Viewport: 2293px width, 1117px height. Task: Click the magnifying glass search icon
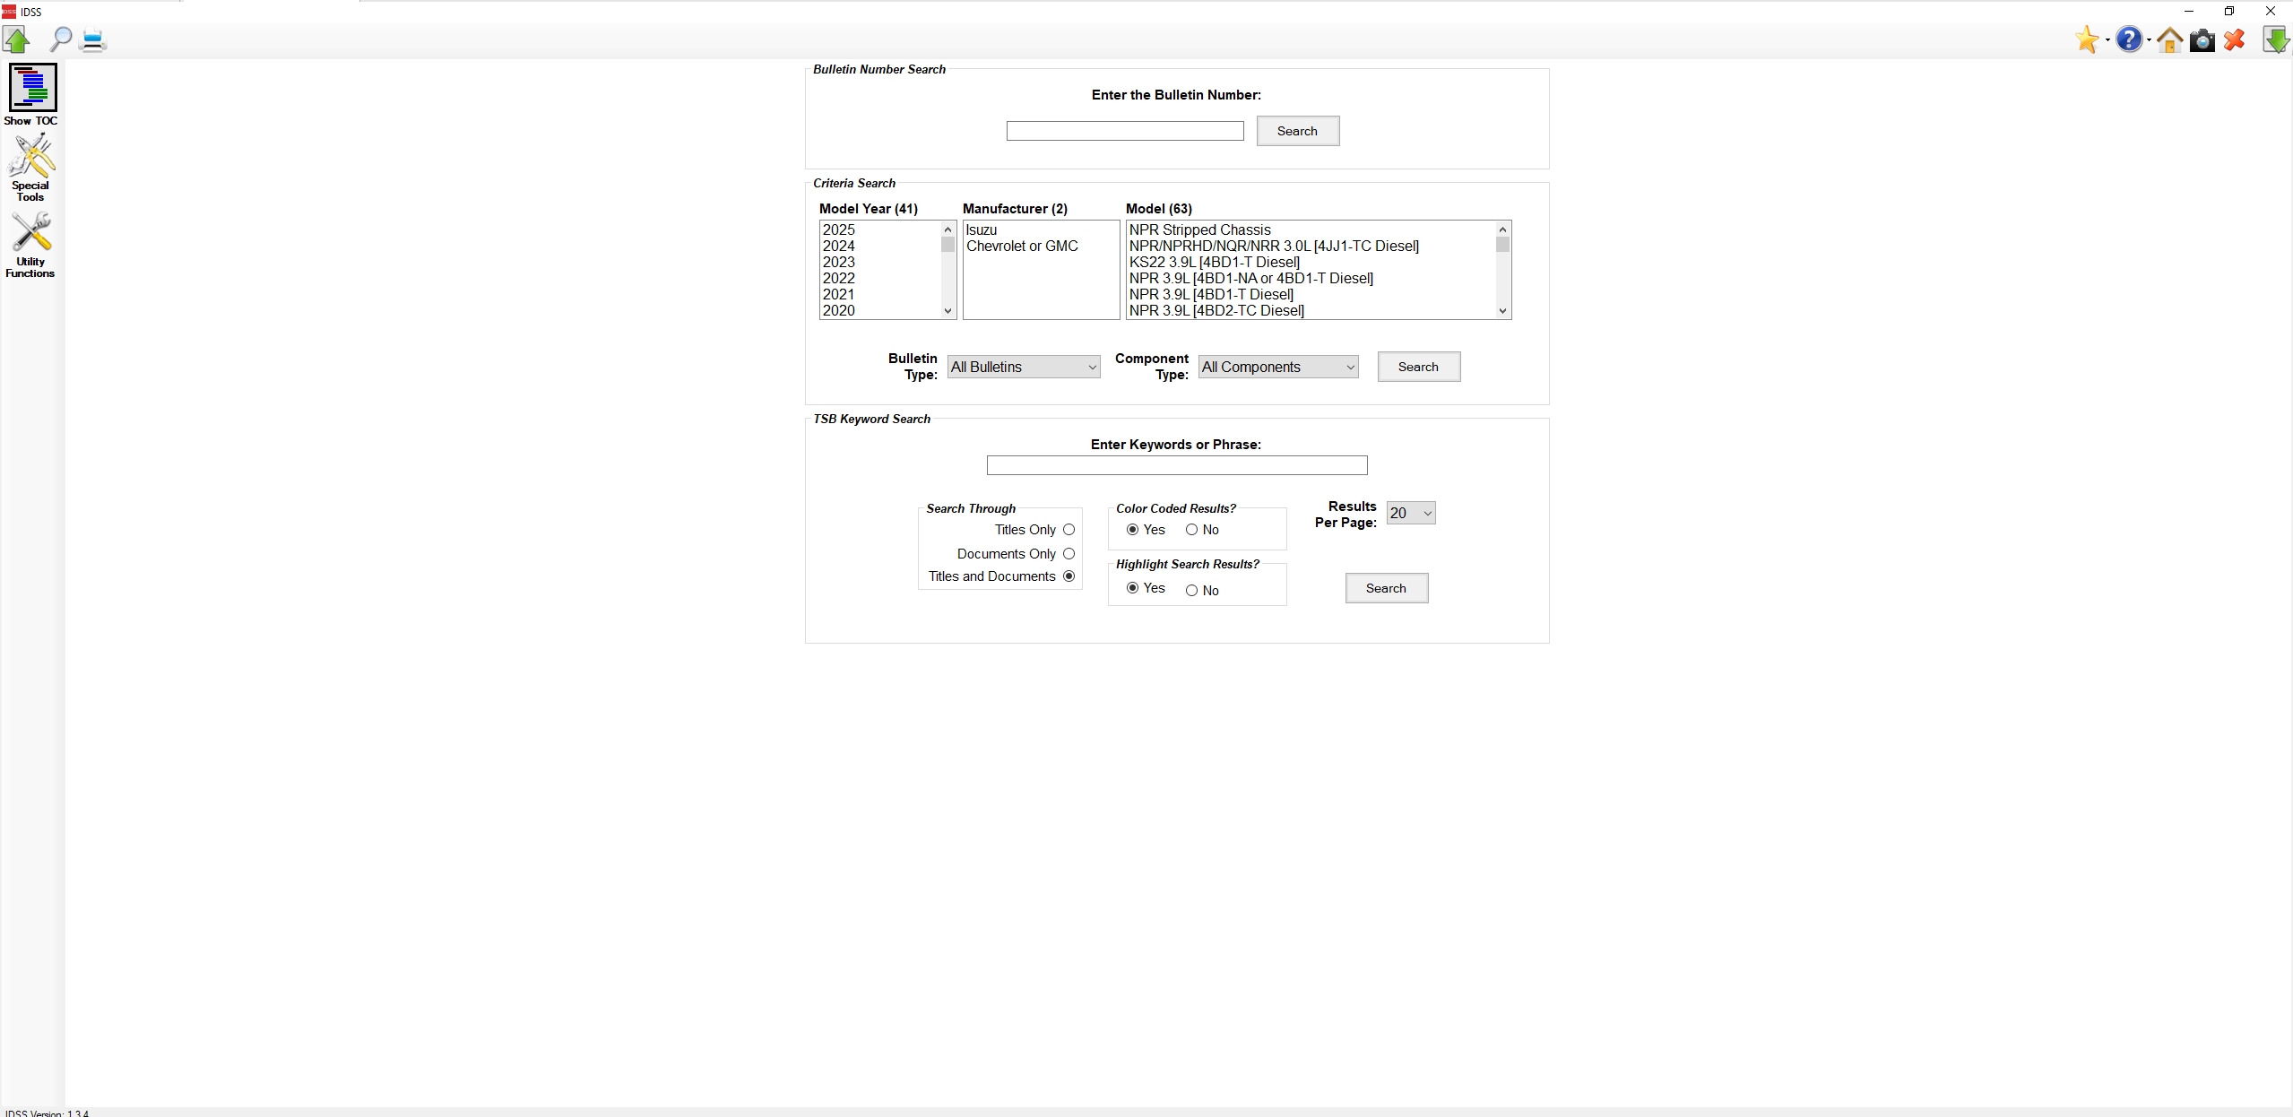(x=60, y=39)
